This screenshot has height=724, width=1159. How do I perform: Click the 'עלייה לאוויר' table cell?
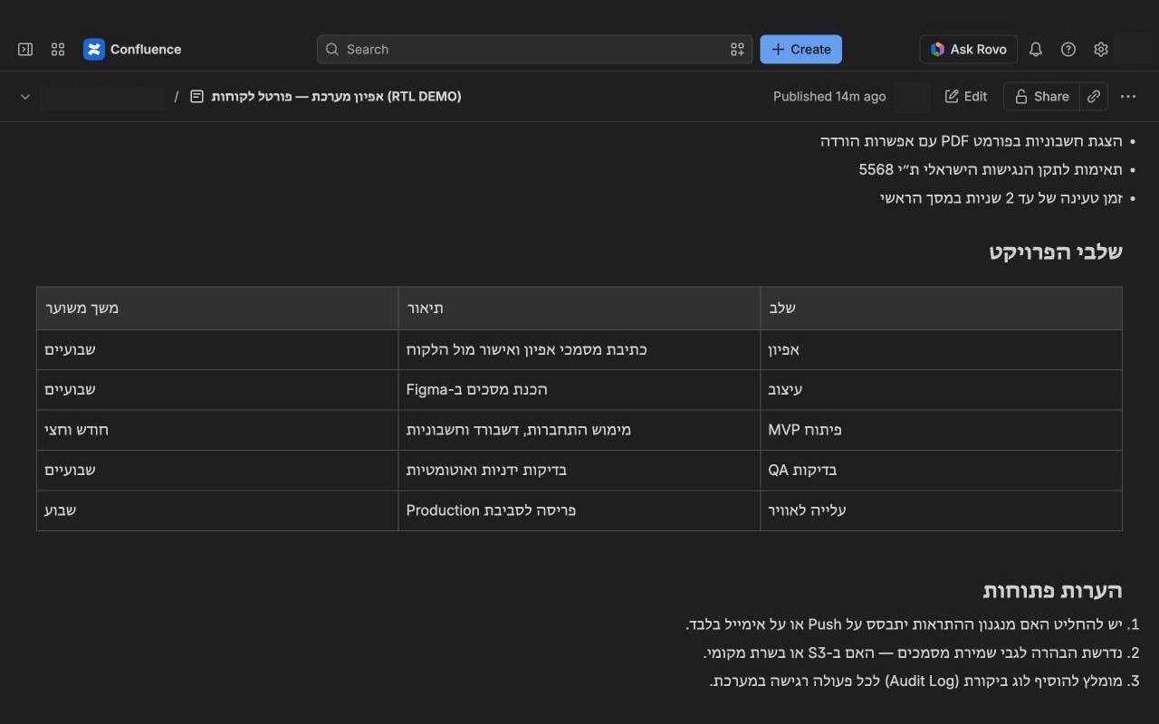click(941, 510)
